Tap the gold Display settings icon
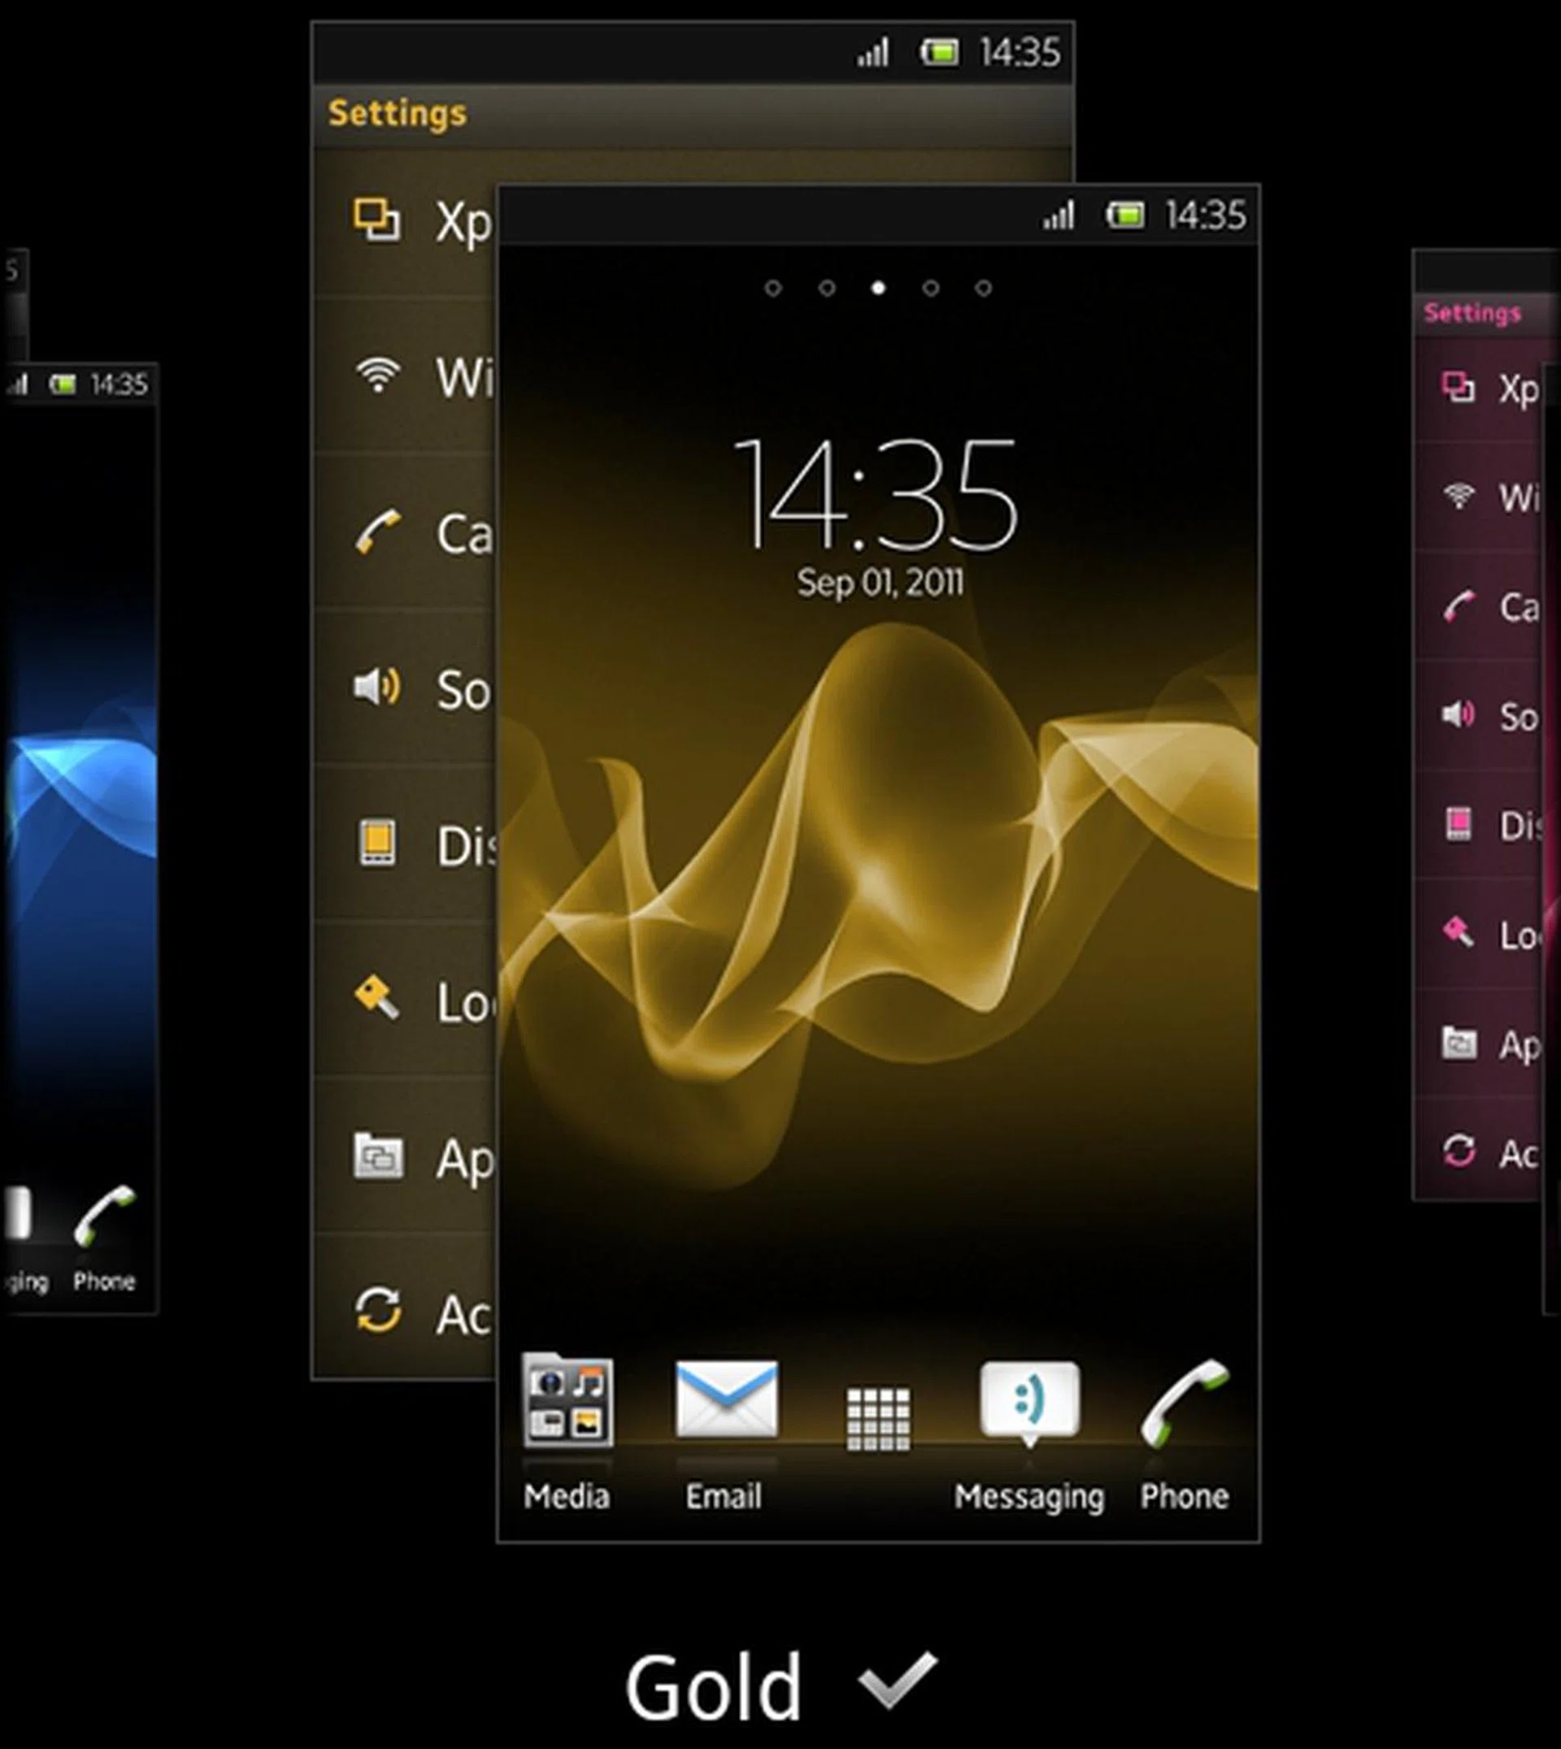The width and height of the screenshot is (1561, 1749). tap(377, 843)
